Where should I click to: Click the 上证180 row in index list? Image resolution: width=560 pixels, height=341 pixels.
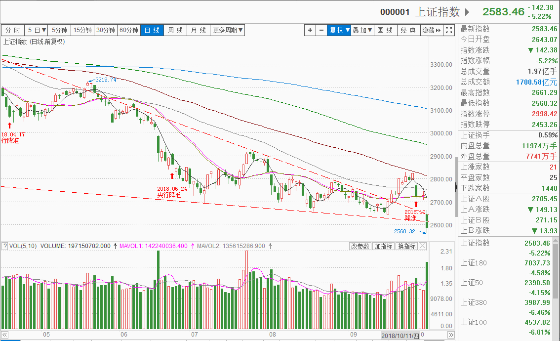pos(505,268)
